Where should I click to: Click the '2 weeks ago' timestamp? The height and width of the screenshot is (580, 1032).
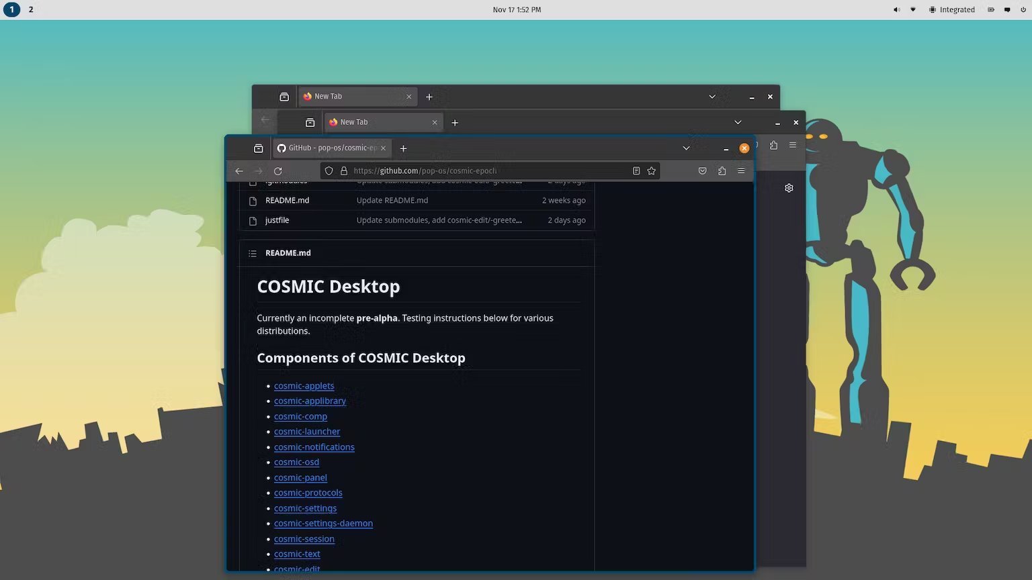564,201
